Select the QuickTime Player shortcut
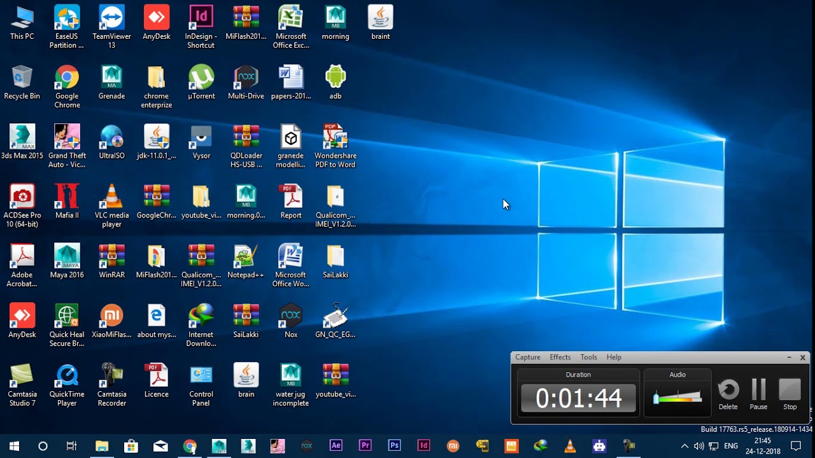 tap(67, 385)
